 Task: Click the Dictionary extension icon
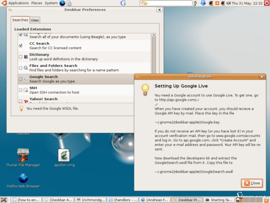pyautogui.click(x=26, y=57)
